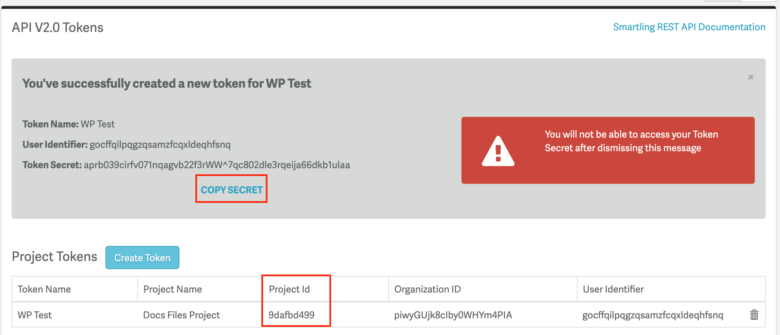
Task: Select the WP Test cell in table
Action: point(35,315)
